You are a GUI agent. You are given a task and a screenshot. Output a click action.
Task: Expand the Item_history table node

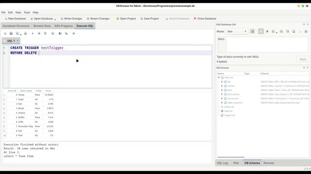pyautogui.click(x=222, y=94)
